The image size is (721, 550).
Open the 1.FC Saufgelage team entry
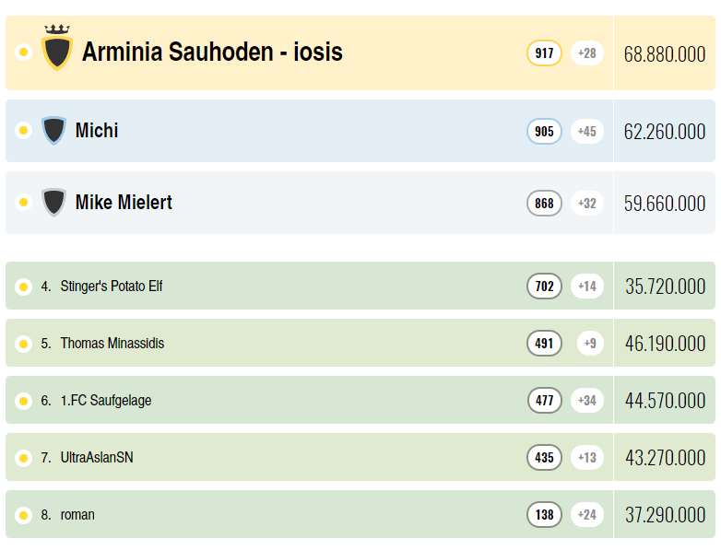106,401
